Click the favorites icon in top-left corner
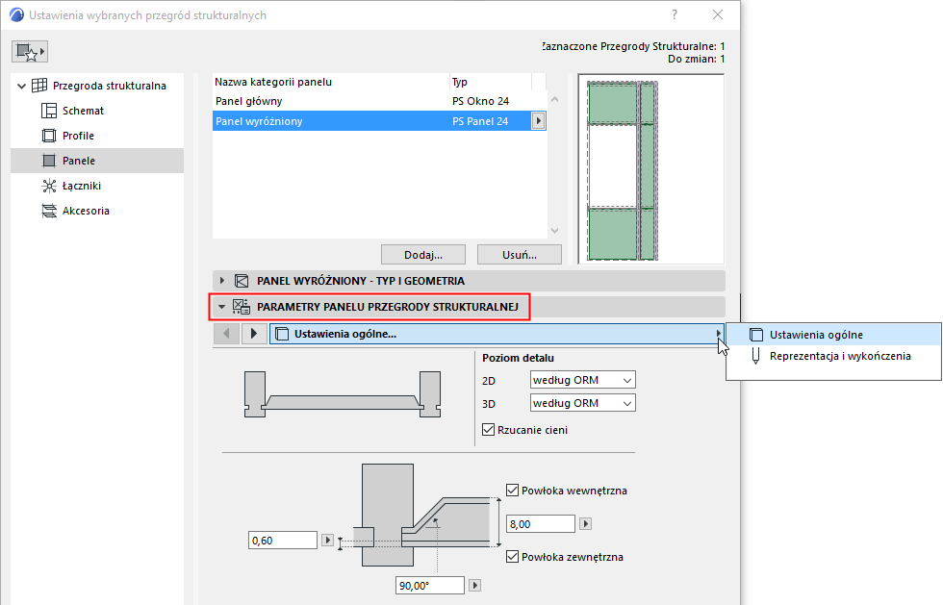The image size is (943, 605). pos(29,50)
